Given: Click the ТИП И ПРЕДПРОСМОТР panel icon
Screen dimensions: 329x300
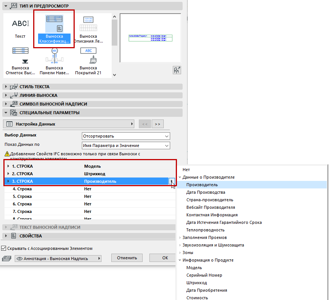Looking at the screenshot, I should coord(14,6).
